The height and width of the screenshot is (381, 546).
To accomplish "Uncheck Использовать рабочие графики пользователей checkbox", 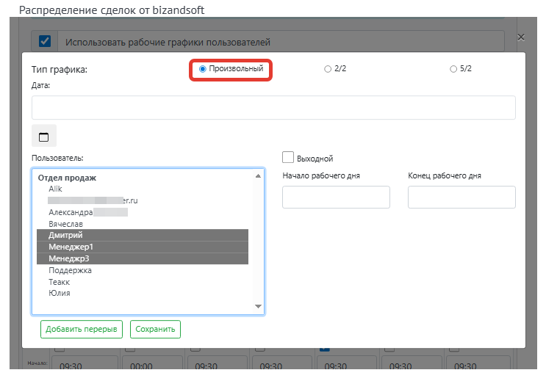I will 45,41.
